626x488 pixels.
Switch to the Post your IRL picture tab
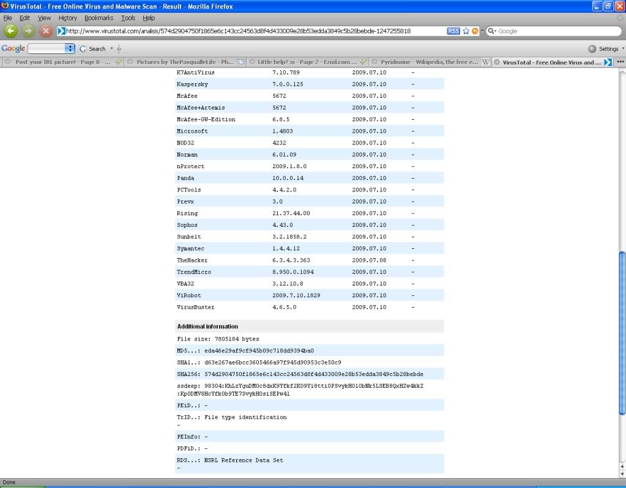pos(61,62)
